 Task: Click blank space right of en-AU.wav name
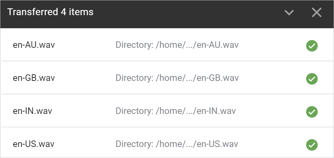tap(85, 45)
